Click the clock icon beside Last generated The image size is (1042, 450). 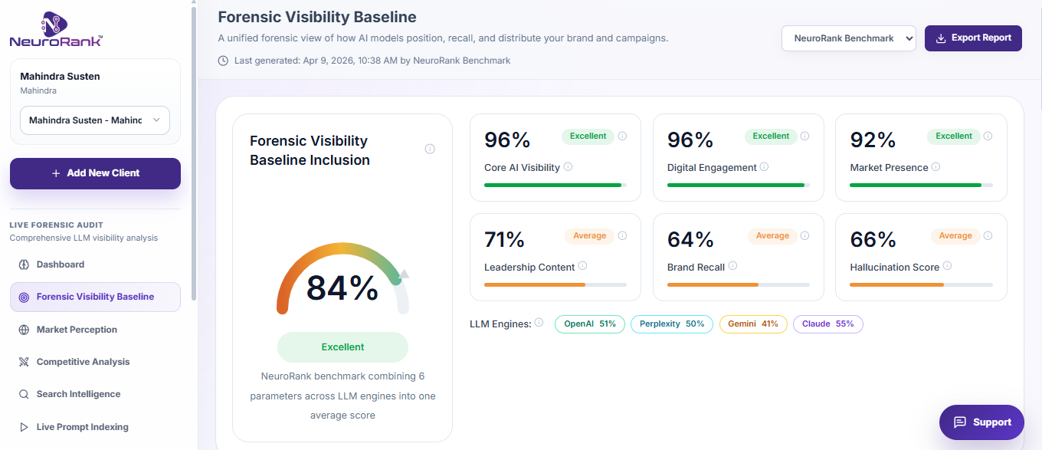tap(223, 61)
